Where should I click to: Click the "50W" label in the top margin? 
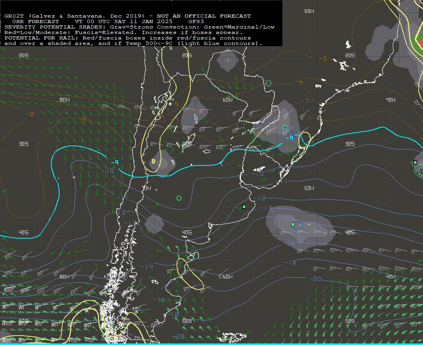(309, 11)
